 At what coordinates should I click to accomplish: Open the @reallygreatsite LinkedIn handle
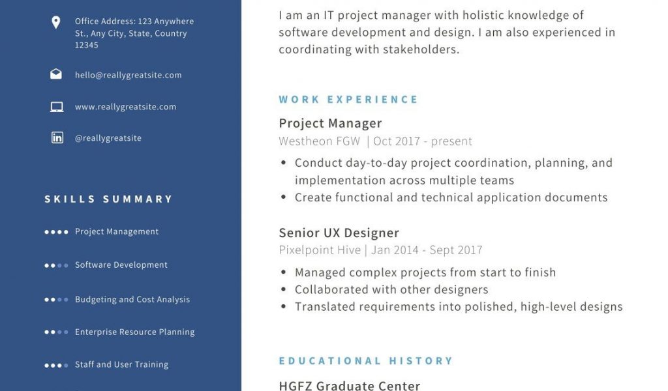tap(108, 138)
